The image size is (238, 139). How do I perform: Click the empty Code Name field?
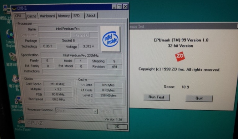pos(55,35)
